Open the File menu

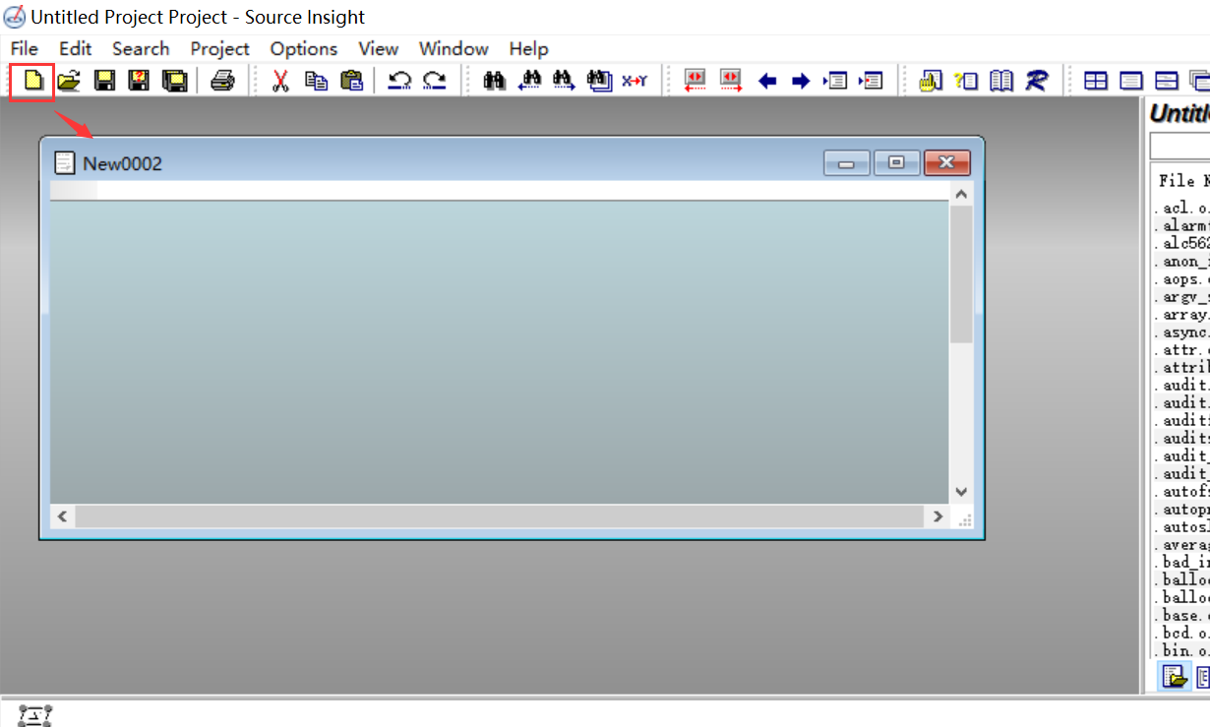pos(23,48)
